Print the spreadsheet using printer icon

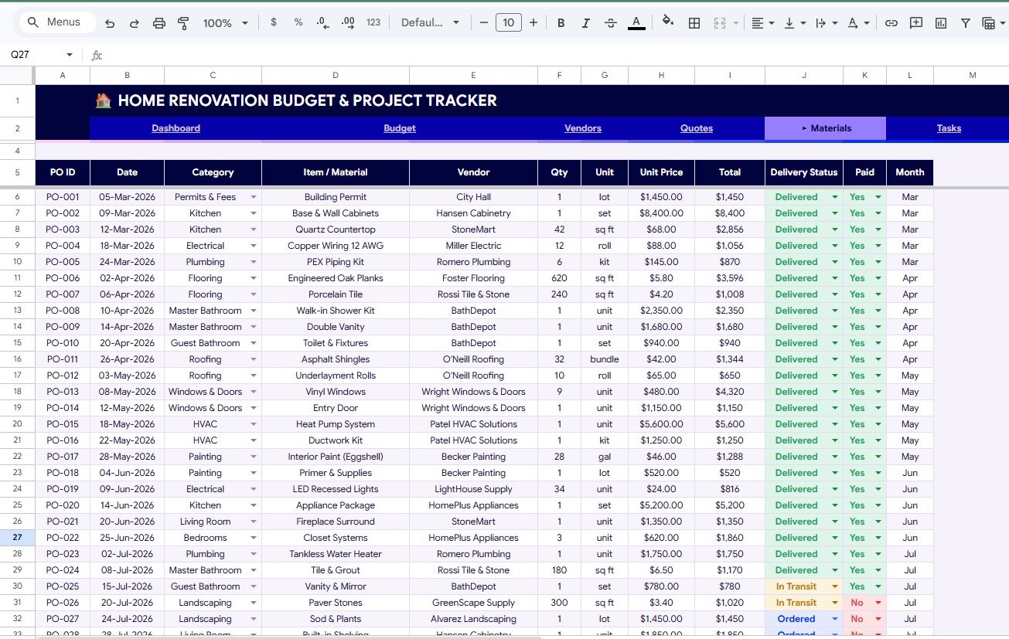pos(159,23)
